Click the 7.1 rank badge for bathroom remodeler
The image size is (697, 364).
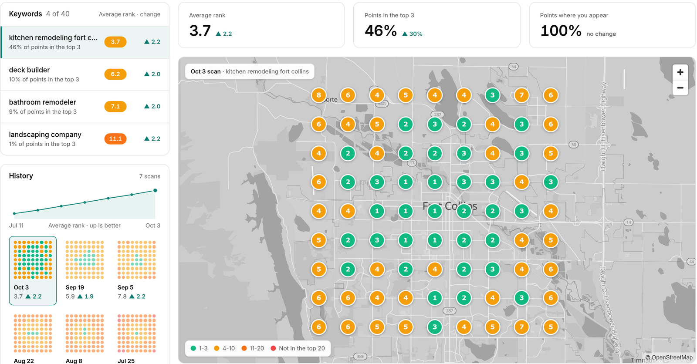(x=115, y=106)
